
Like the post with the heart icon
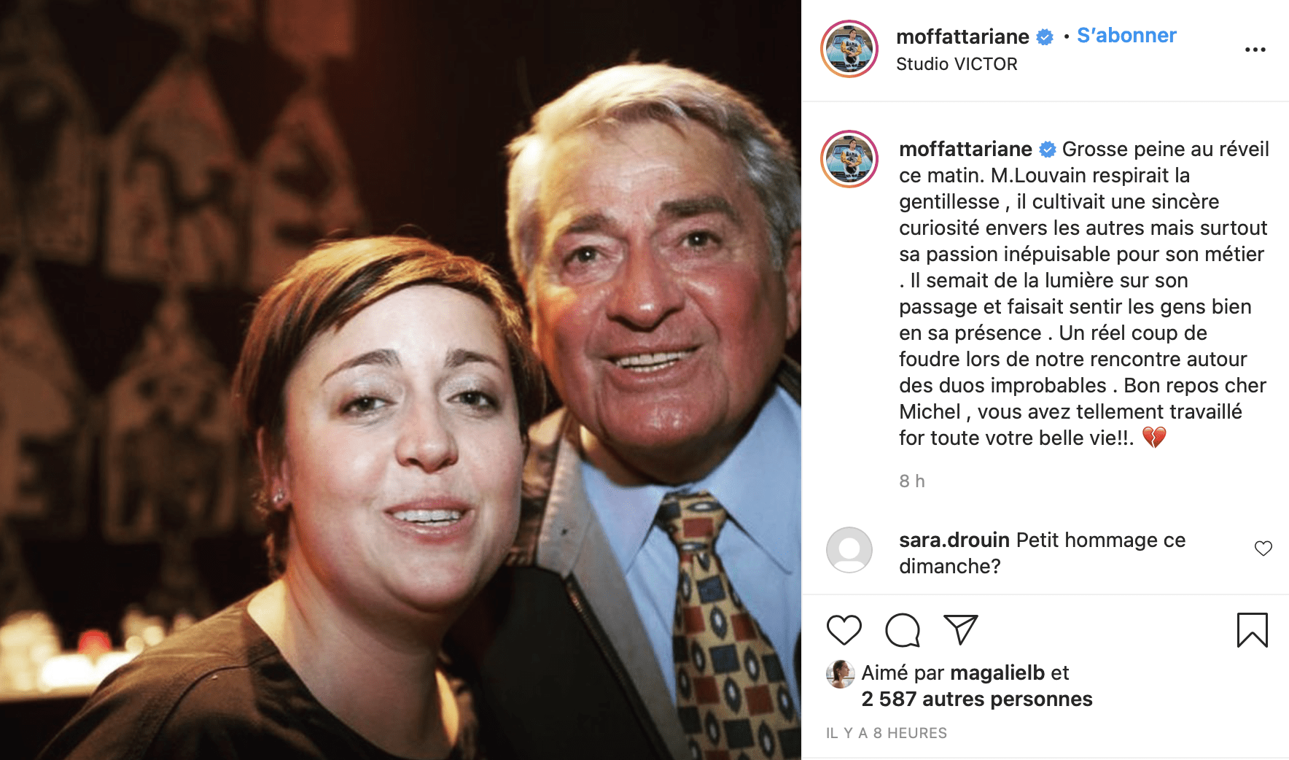click(x=844, y=630)
